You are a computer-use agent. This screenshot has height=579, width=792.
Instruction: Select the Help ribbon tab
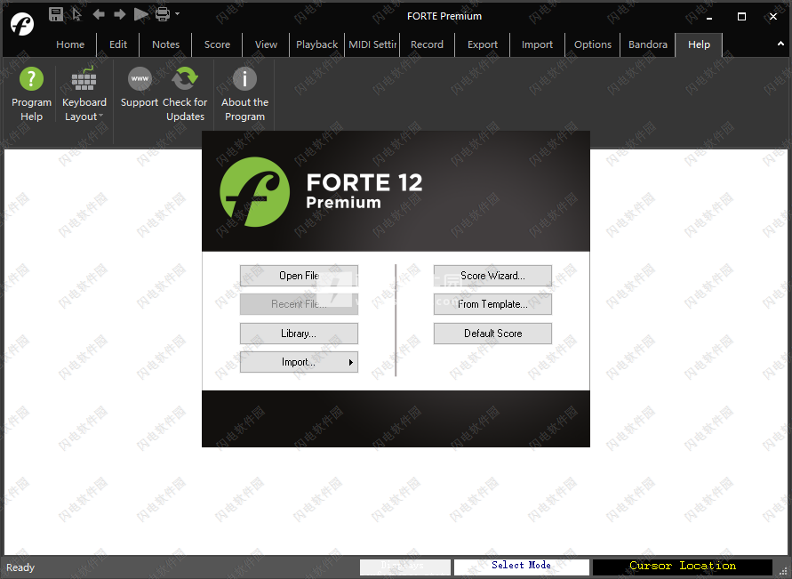pyautogui.click(x=699, y=44)
